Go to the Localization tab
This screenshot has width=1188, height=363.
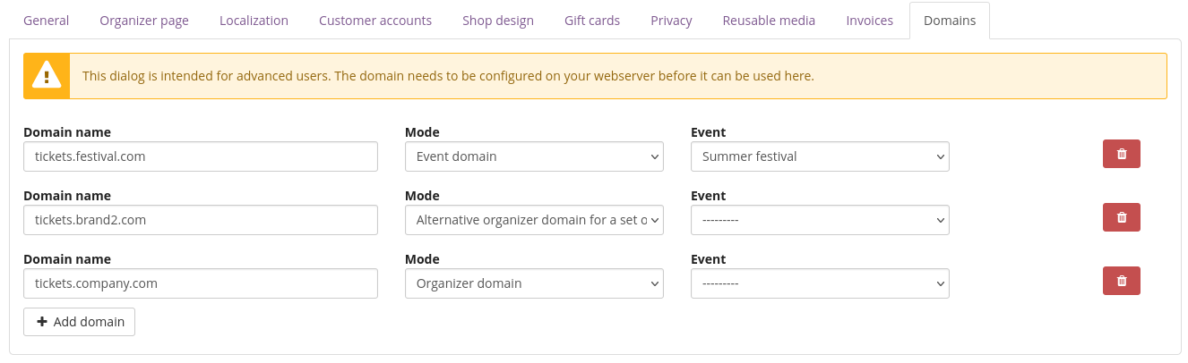coord(254,21)
